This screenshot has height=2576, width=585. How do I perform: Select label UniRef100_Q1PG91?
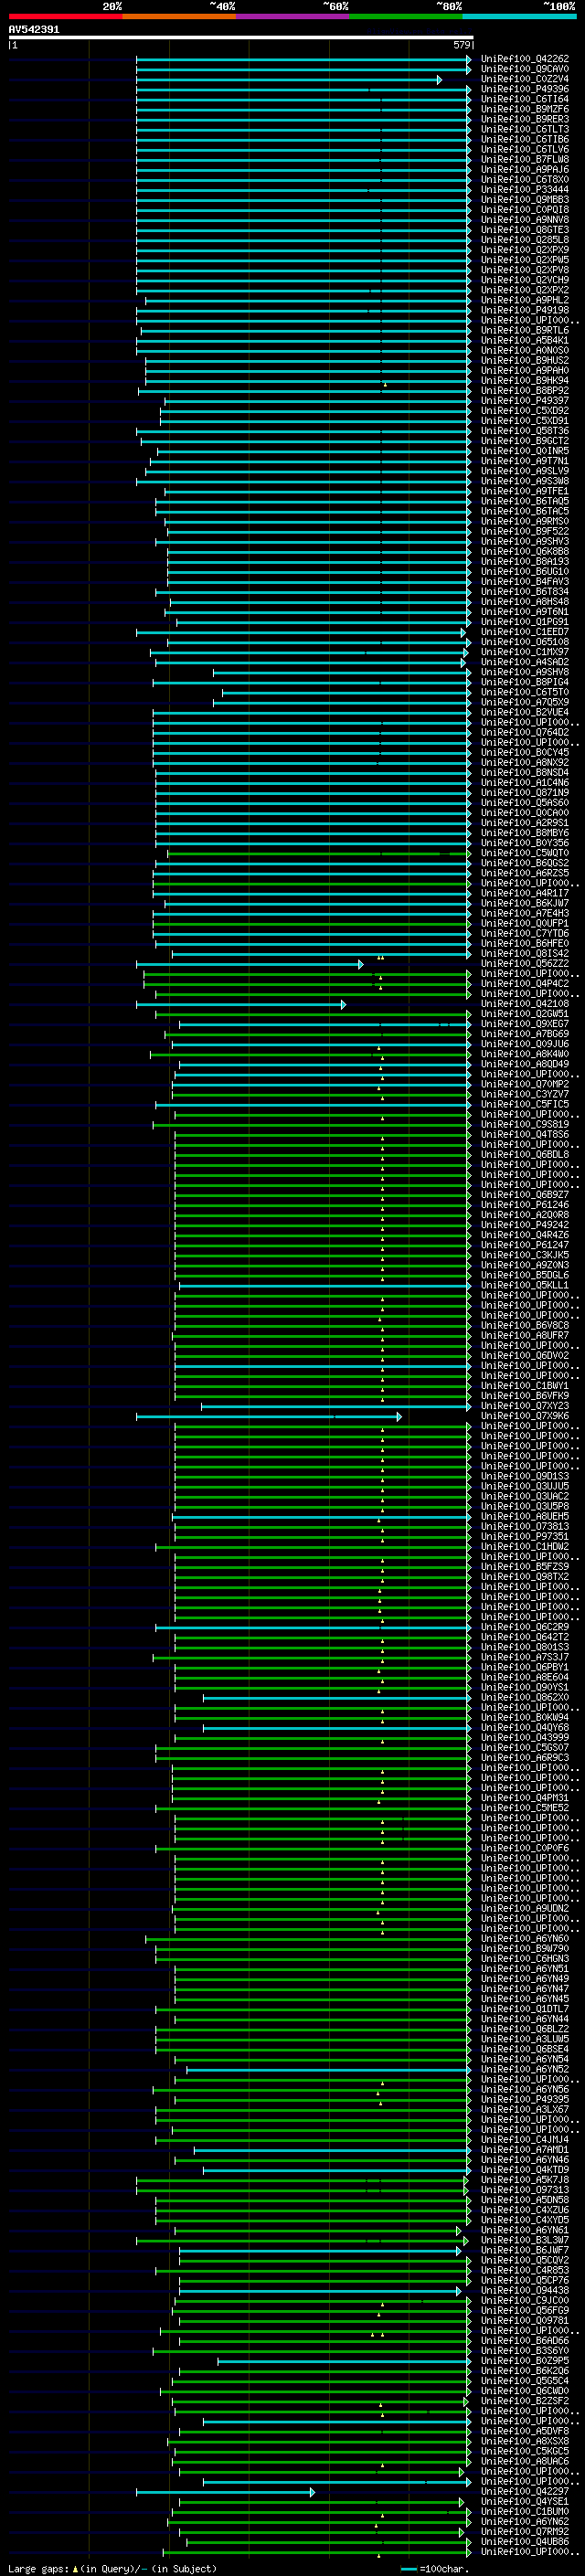coord(525,622)
